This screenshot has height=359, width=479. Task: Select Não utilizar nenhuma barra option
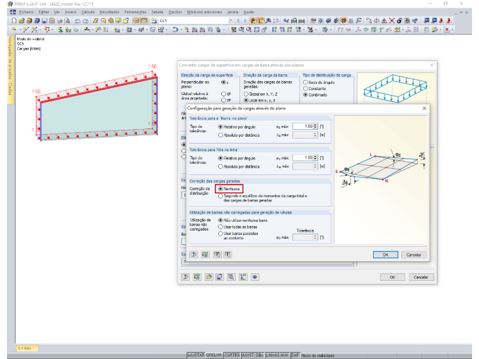coord(220,220)
